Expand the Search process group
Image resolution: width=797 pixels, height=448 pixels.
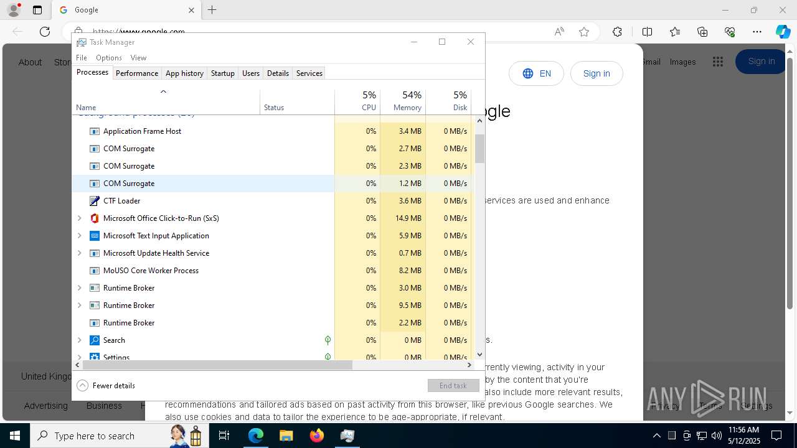click(x=79, y=340)
